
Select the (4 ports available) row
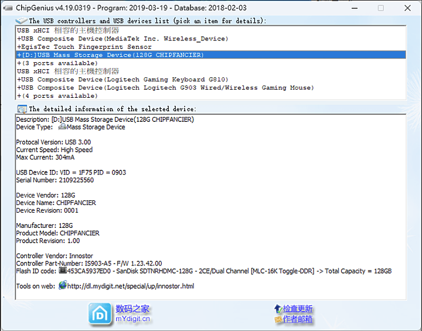click(211, 96)
